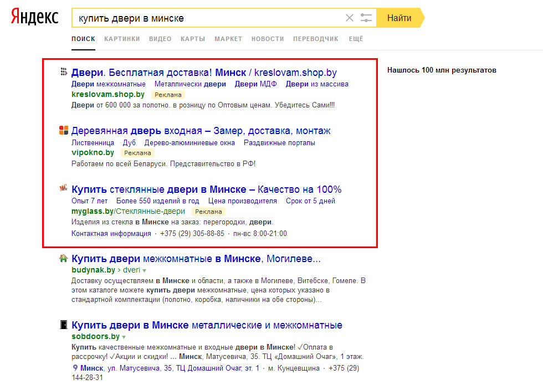Click myglass.by favicon icon
543x390 pixels.
pyautogui.click(x=64, y=189)
